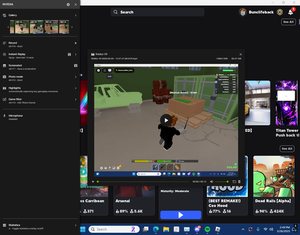Viewport: 300px width, 235px height.
Task: Open the taskbar clock and date
Action: [x=283, y=229]
